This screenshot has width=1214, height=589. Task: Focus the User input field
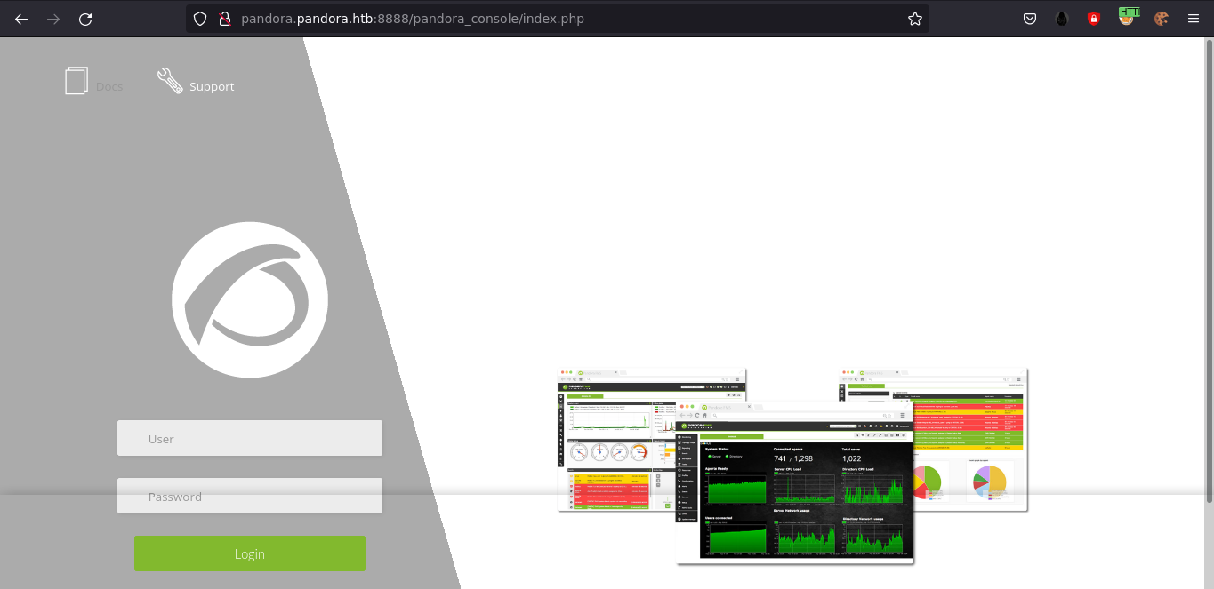[x=250, y=438]
